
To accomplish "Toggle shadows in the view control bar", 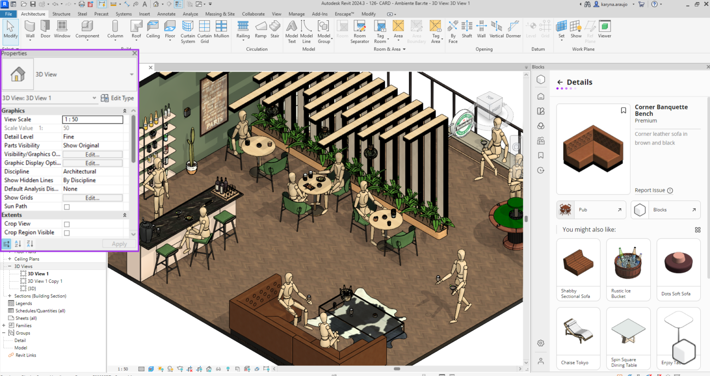I will tap(171, 369).
